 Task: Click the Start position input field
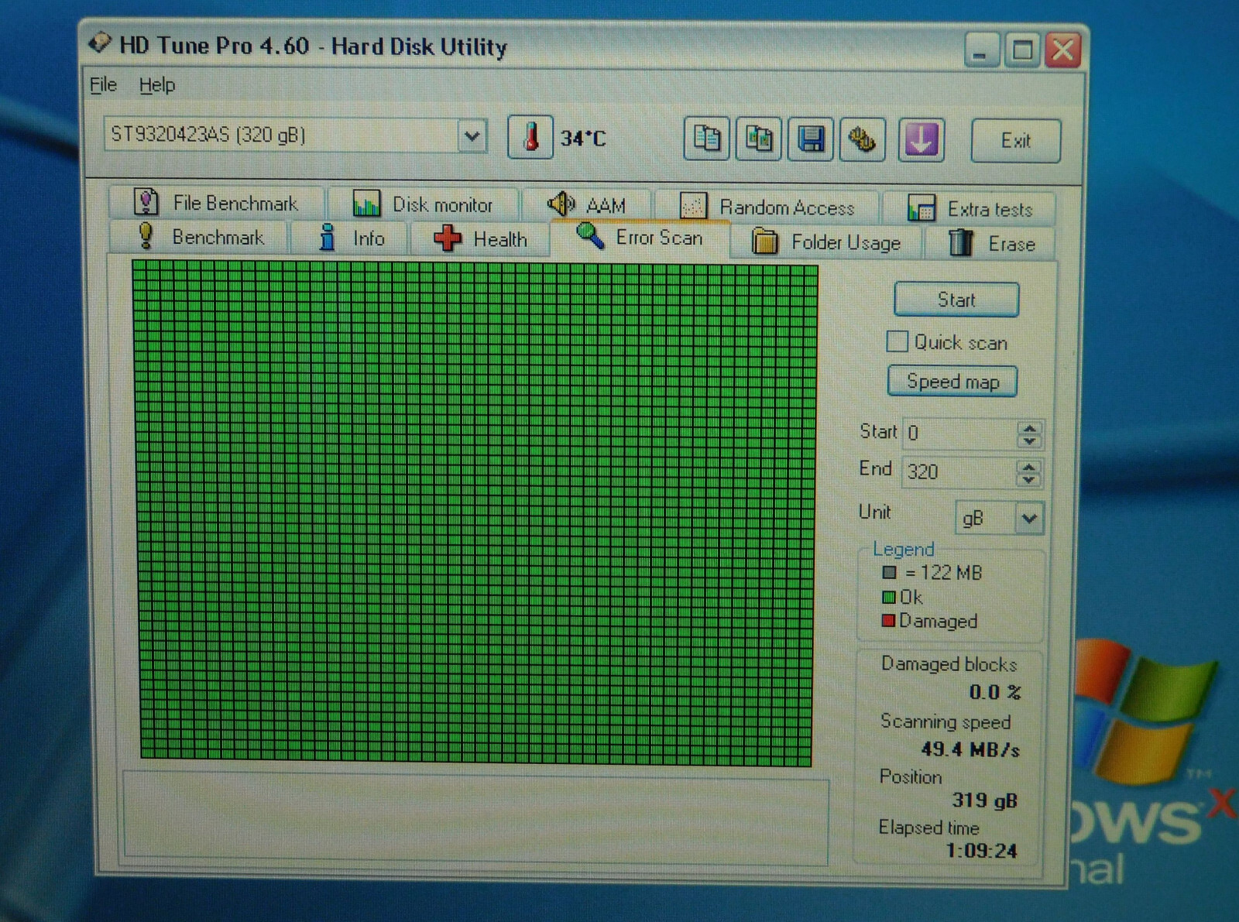coord(960,433)
